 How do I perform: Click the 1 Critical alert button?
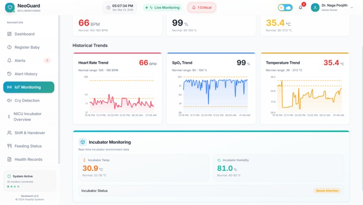pyautogui.click(x=202, y=8)
